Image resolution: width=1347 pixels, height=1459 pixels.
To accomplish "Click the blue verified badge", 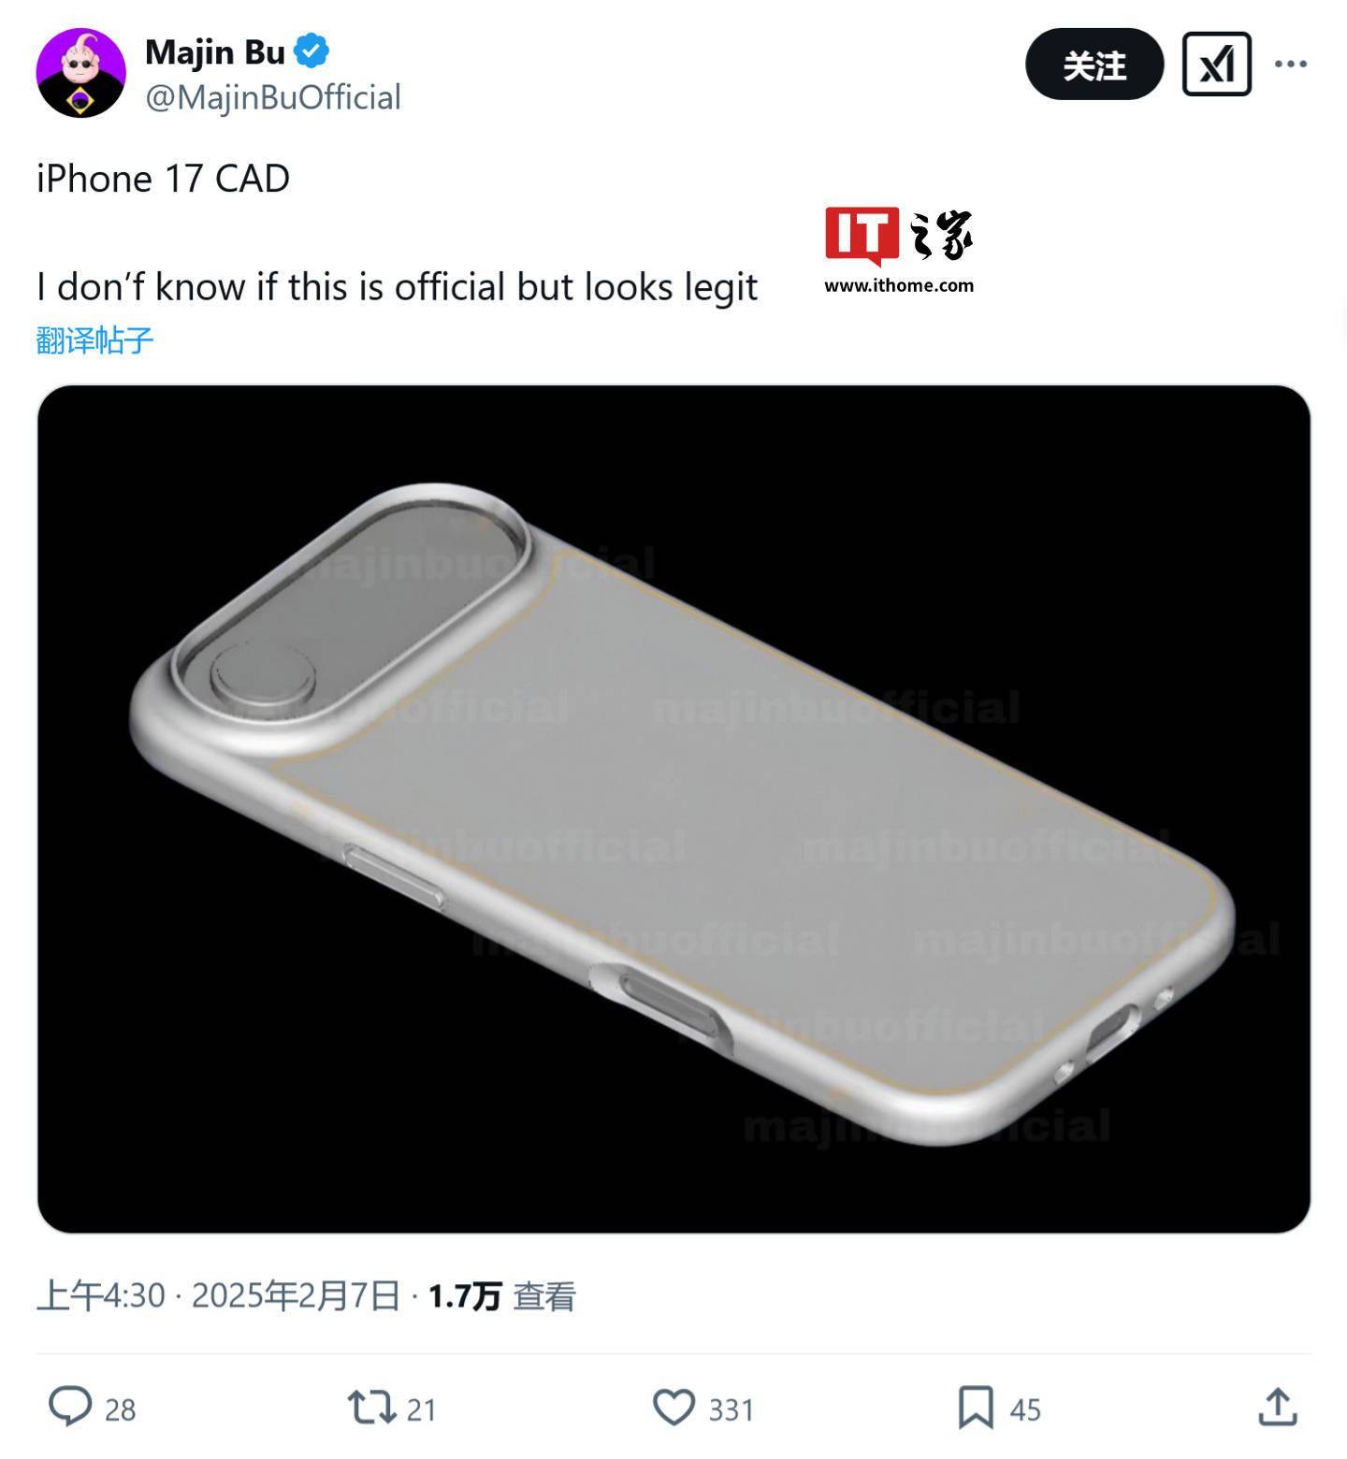I will [311, 51].
